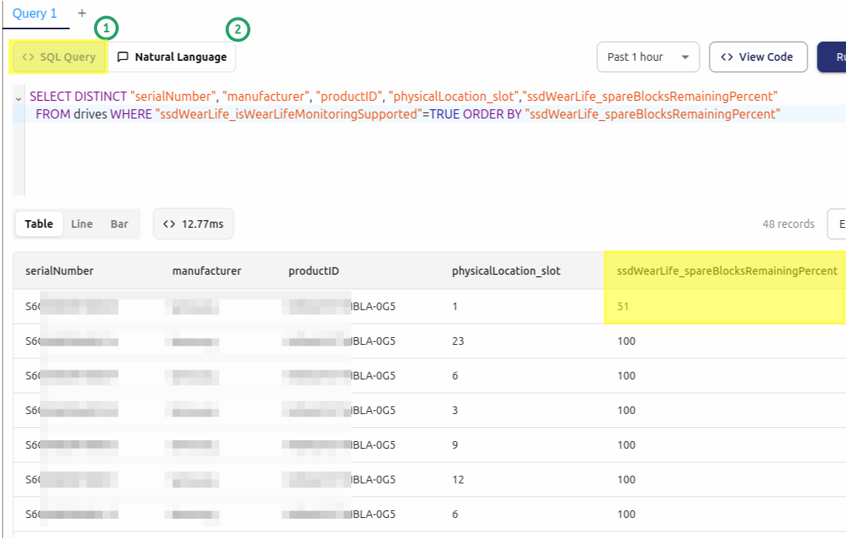Viewport: 846px width, 538px height.
Task: Sort by the productID column header
Action: tap(314, 271)
